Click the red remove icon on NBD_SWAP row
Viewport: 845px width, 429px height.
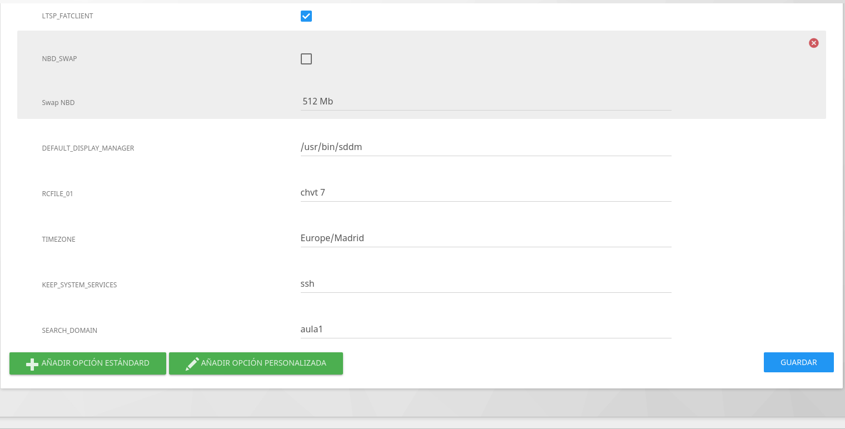[x=813, y=43]
